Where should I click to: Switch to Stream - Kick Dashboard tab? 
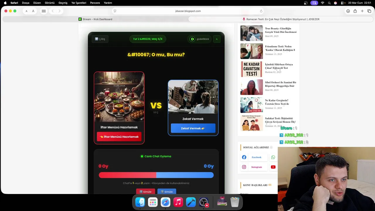(95, 19)
